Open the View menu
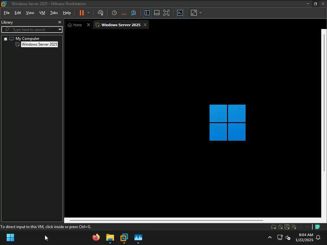 click(30, 13)
